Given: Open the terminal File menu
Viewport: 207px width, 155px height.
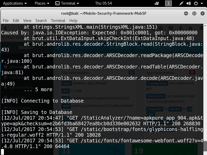Looking at the screenshot, I should click(6, 21).
